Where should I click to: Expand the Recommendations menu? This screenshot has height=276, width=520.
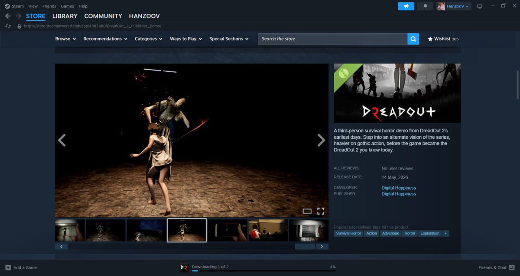(105, 39)
